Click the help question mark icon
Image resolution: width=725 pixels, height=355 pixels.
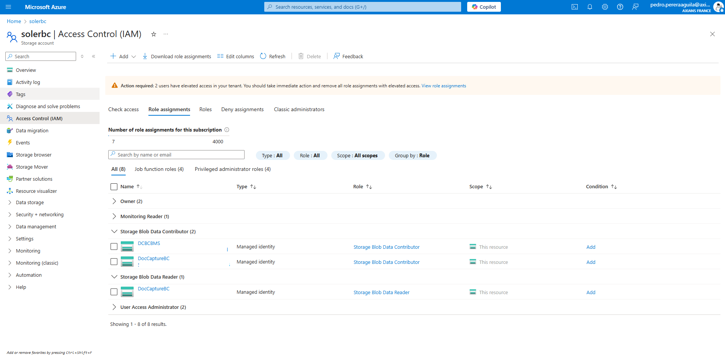pyautogui.click(x=620, y=7)
